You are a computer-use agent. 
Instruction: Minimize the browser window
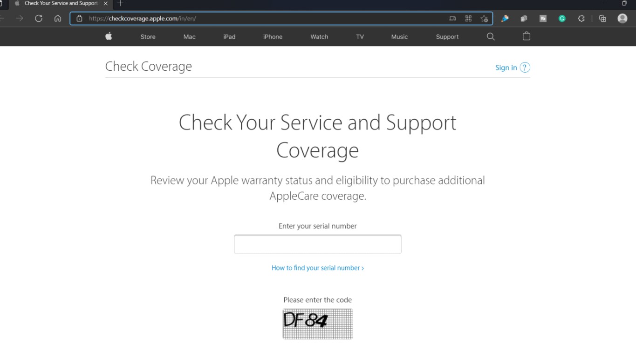(605, 3)
